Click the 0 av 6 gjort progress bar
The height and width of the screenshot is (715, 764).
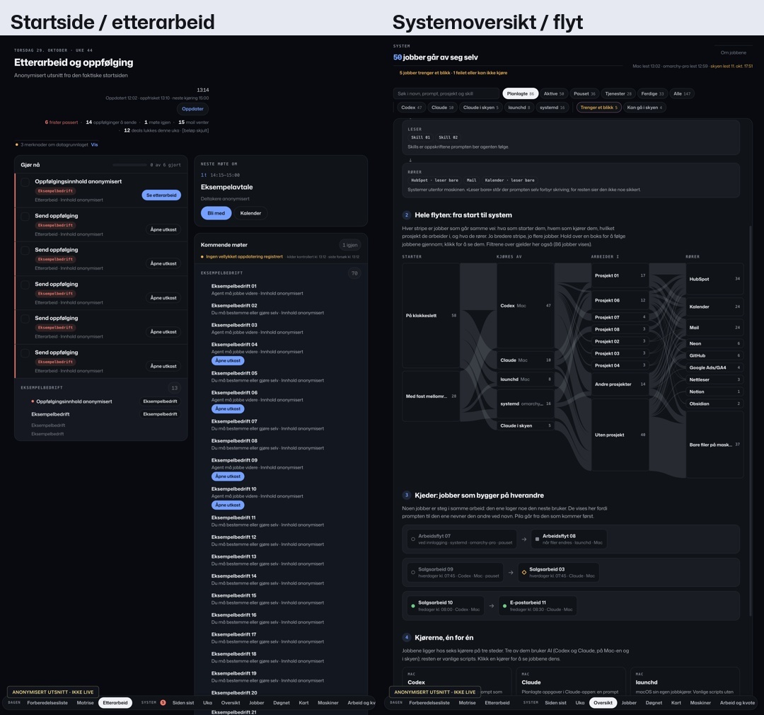point(129,165)
